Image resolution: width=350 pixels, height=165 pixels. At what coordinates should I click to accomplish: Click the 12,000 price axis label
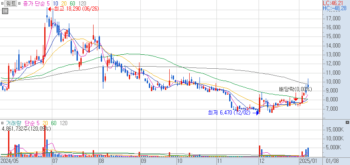(x=333, y=64)
